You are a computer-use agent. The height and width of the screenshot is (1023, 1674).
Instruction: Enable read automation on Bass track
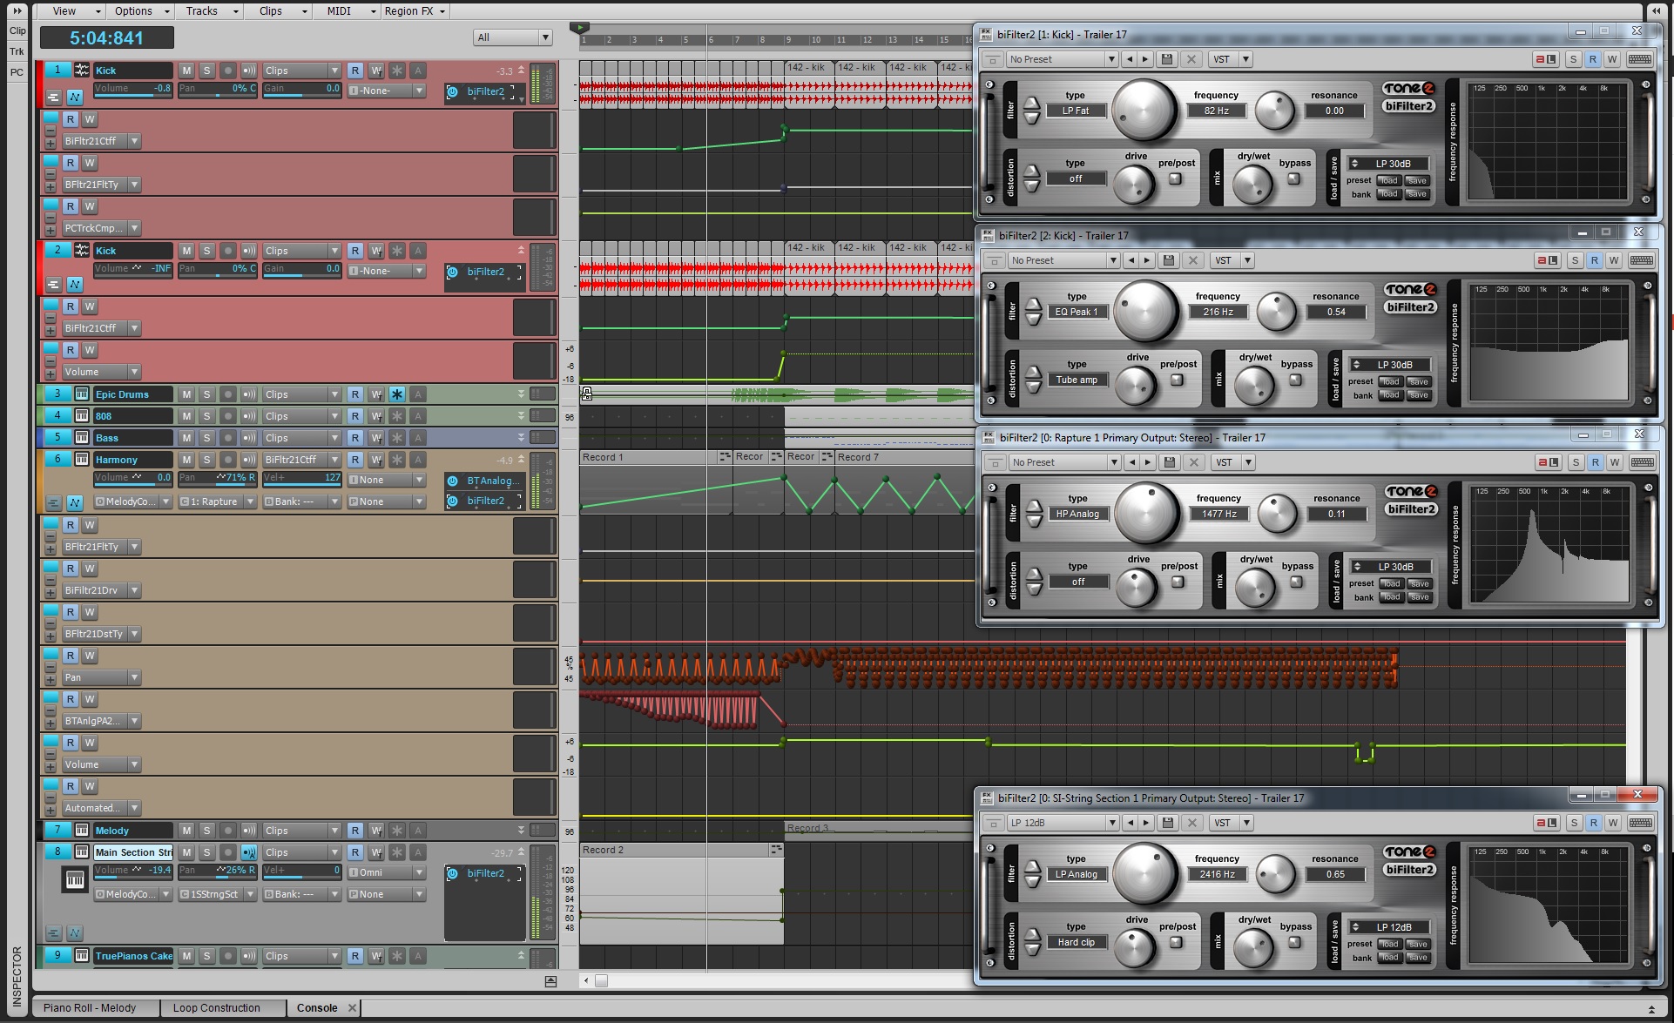pyautogui.click(x=355, y=438)
